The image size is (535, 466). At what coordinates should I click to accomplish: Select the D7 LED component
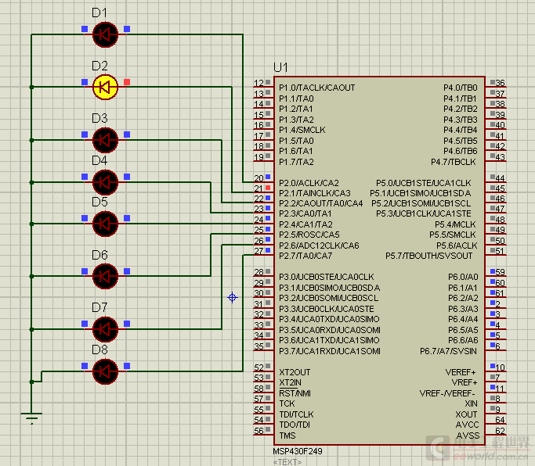click(x=105, y=329)
